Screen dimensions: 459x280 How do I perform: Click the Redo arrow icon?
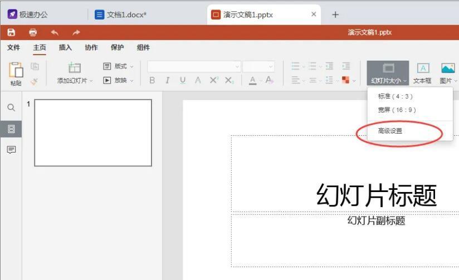click(x=76, y=32)
